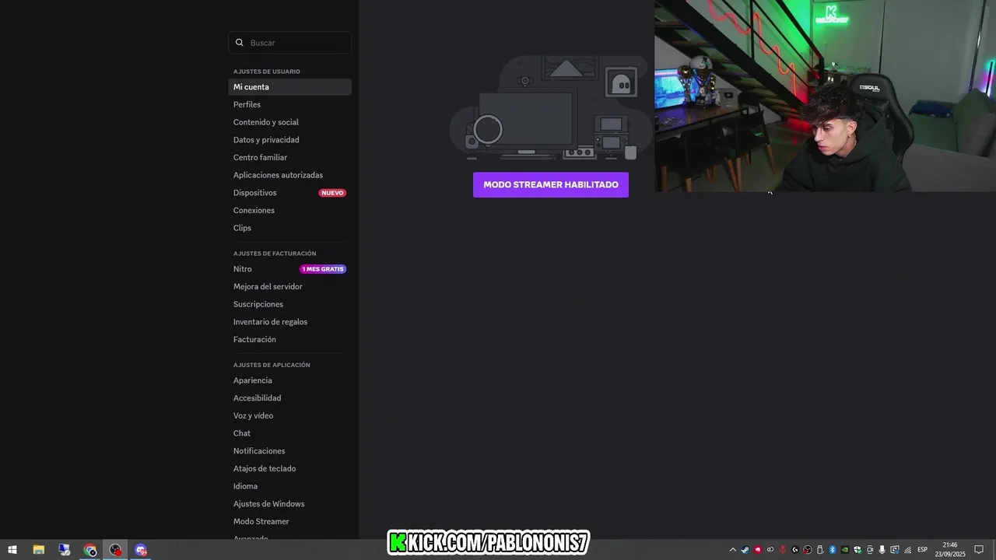Open File Explorer from taskbar
Screen dimensions: 996x560
click(x=38, y=550)
